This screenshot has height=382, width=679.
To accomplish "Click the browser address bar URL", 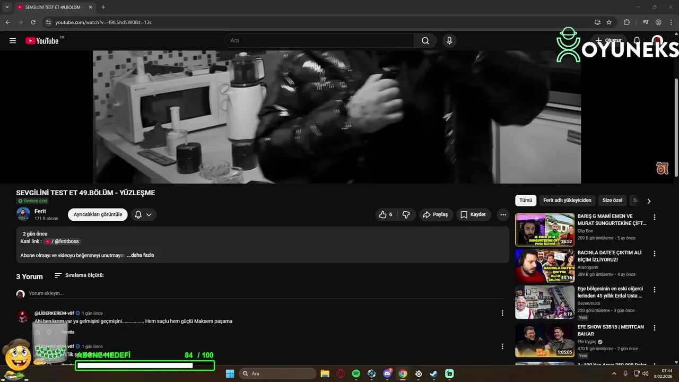I will 103,22.
